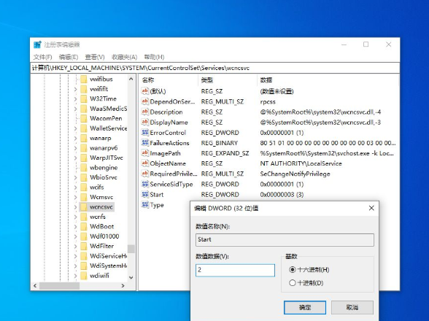Expand the wcifs tree node
This screenshot has height=321, width=429.
(x=75, y=187)
